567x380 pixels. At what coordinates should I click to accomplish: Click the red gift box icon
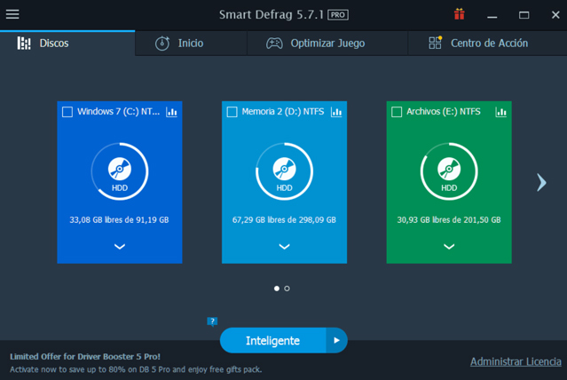click(x=460, y=14)
